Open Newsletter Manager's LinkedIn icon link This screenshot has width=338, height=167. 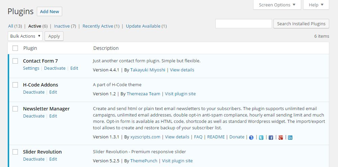290,138
